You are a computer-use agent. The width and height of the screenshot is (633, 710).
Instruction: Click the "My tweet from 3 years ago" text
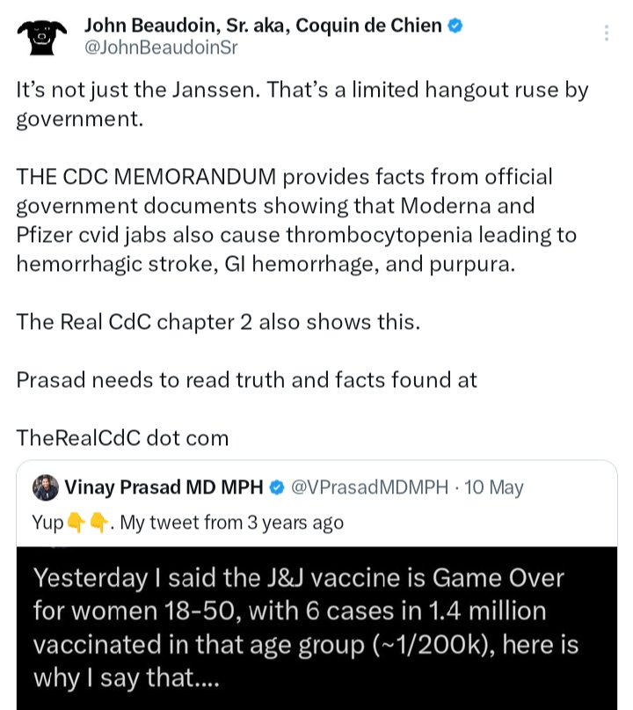[x=231, y=523]
